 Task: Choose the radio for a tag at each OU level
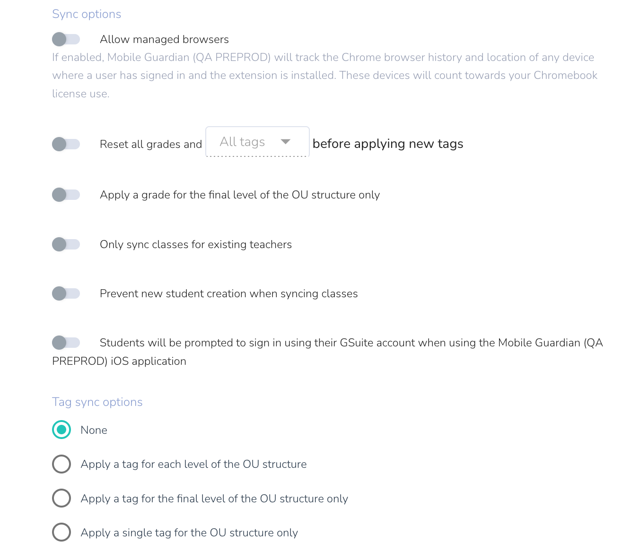tap(61, 464)
